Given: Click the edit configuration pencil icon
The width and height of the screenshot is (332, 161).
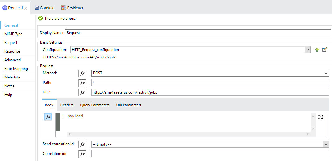Looking at the screenshot, I should 325,50.
